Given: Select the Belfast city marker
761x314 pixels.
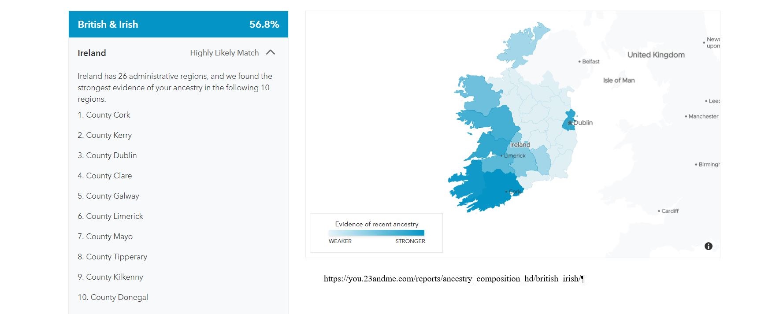Looking at the screenshot, I should pyautogui.click(x=580, y=61).
